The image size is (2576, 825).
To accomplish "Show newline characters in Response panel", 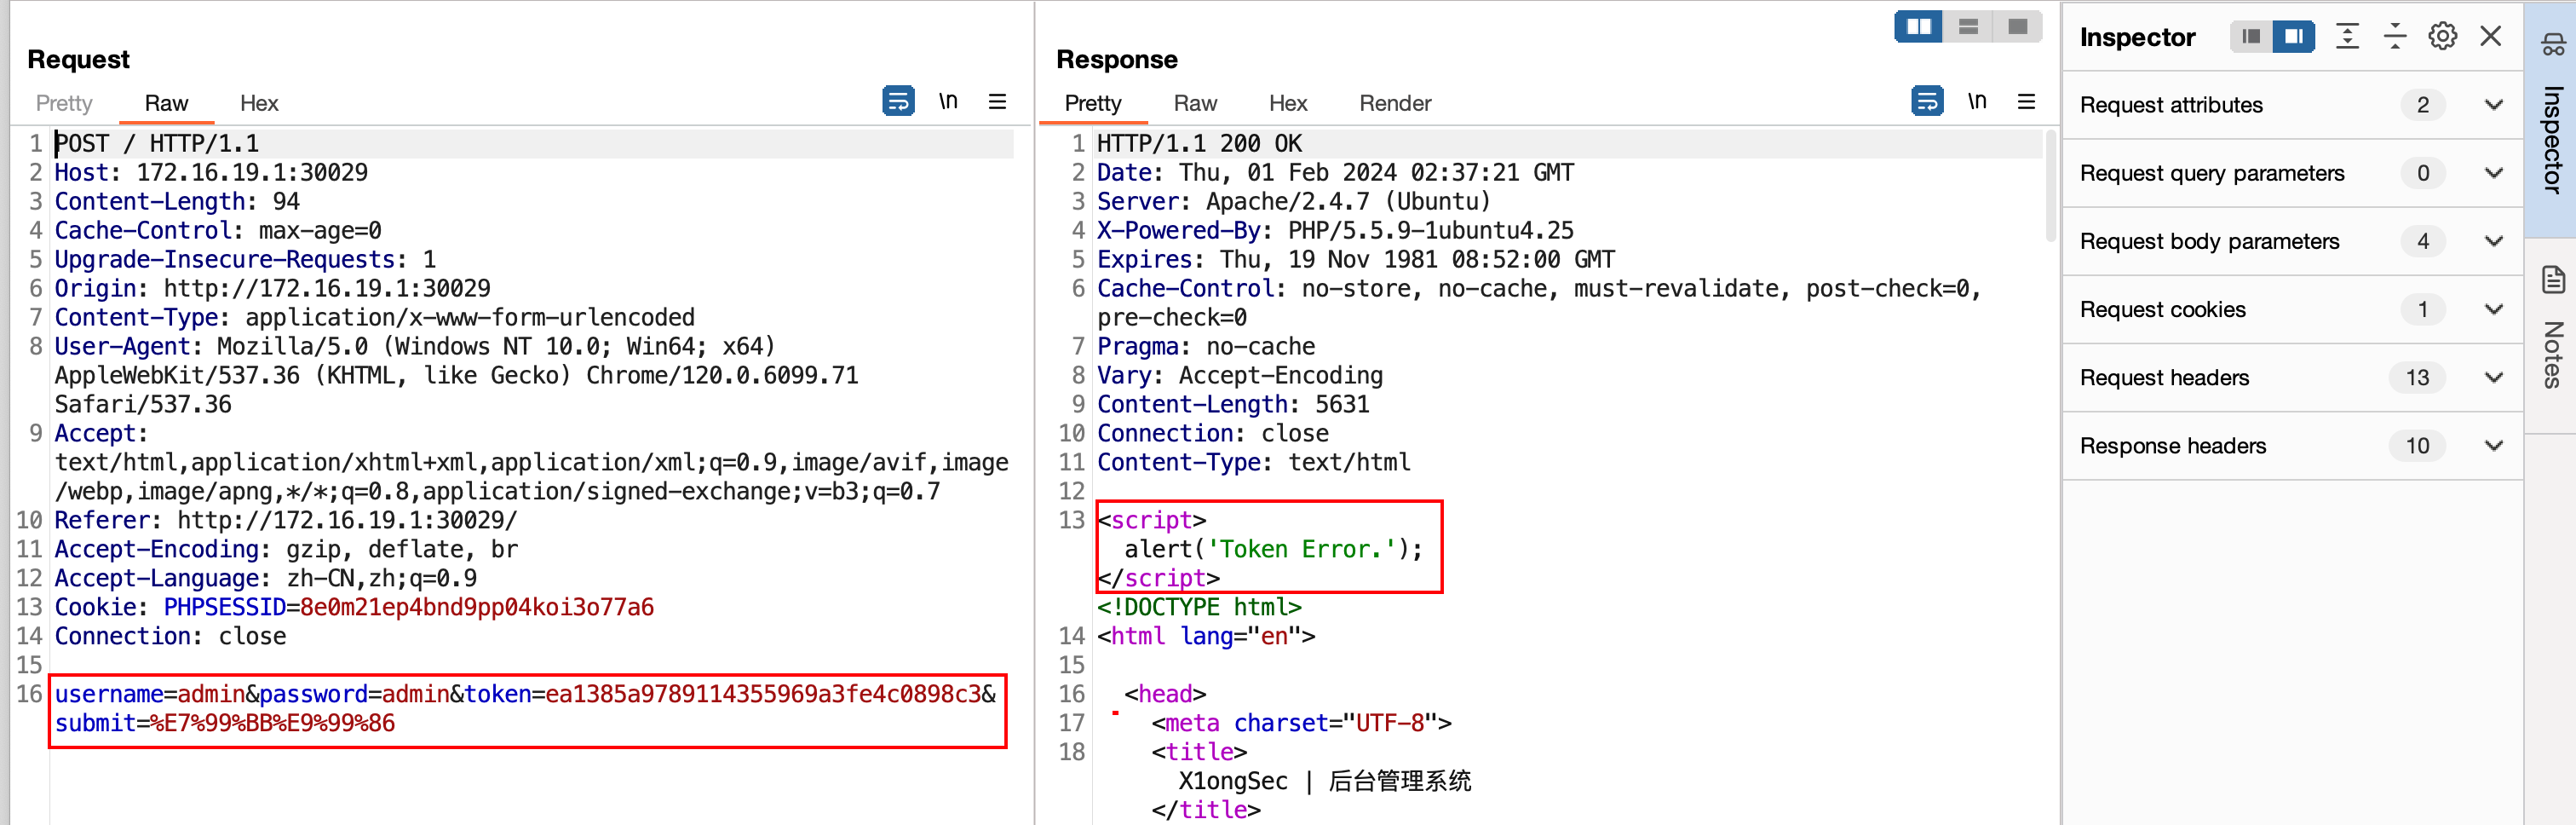I will pyautogui.click(x=1977, y=101).
